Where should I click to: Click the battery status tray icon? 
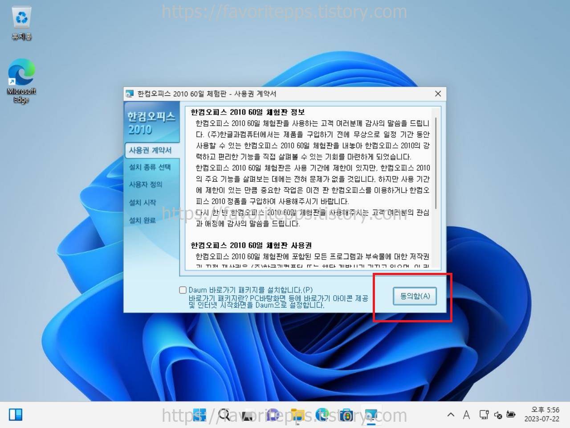(x=511, y=415)
